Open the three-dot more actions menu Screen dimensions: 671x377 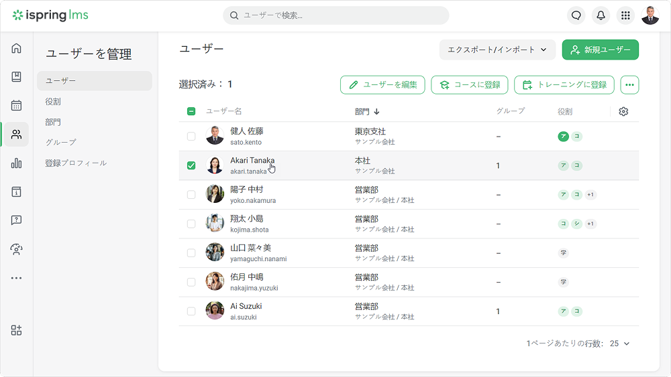click(x=629, y=84)
